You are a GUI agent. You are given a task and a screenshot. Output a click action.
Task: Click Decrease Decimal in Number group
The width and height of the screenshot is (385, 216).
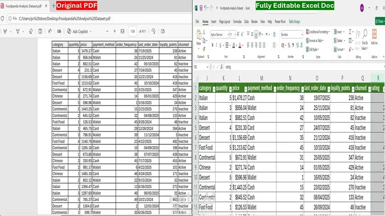pos(302,45)
